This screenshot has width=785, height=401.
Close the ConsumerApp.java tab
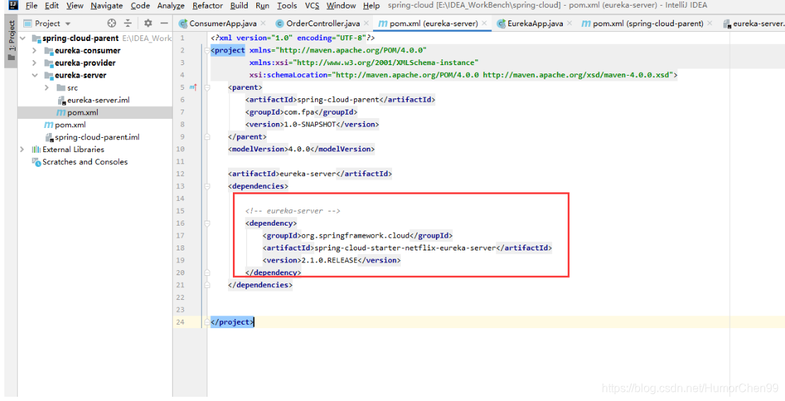pyautogui.click(x=263, y=23)
